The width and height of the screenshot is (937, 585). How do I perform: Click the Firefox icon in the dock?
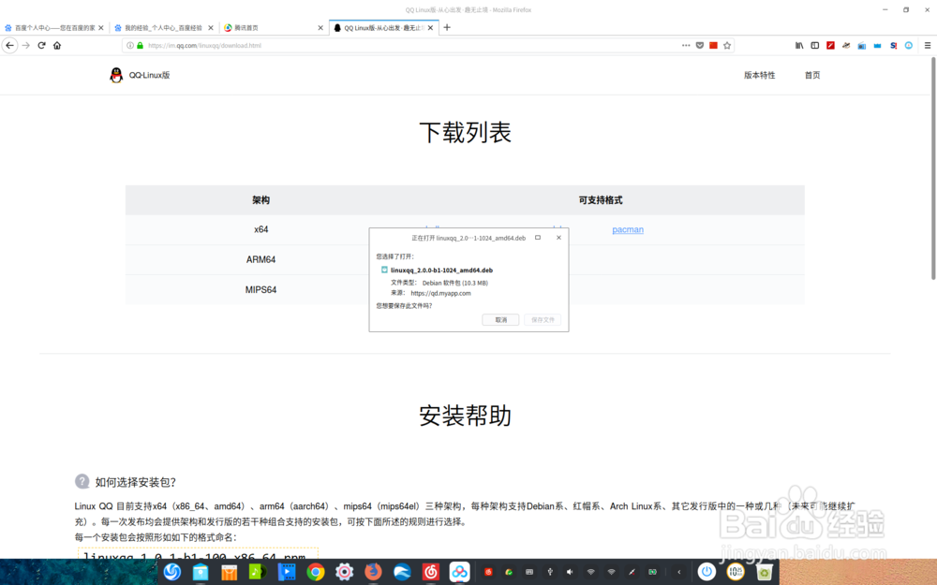coord(373,572)
